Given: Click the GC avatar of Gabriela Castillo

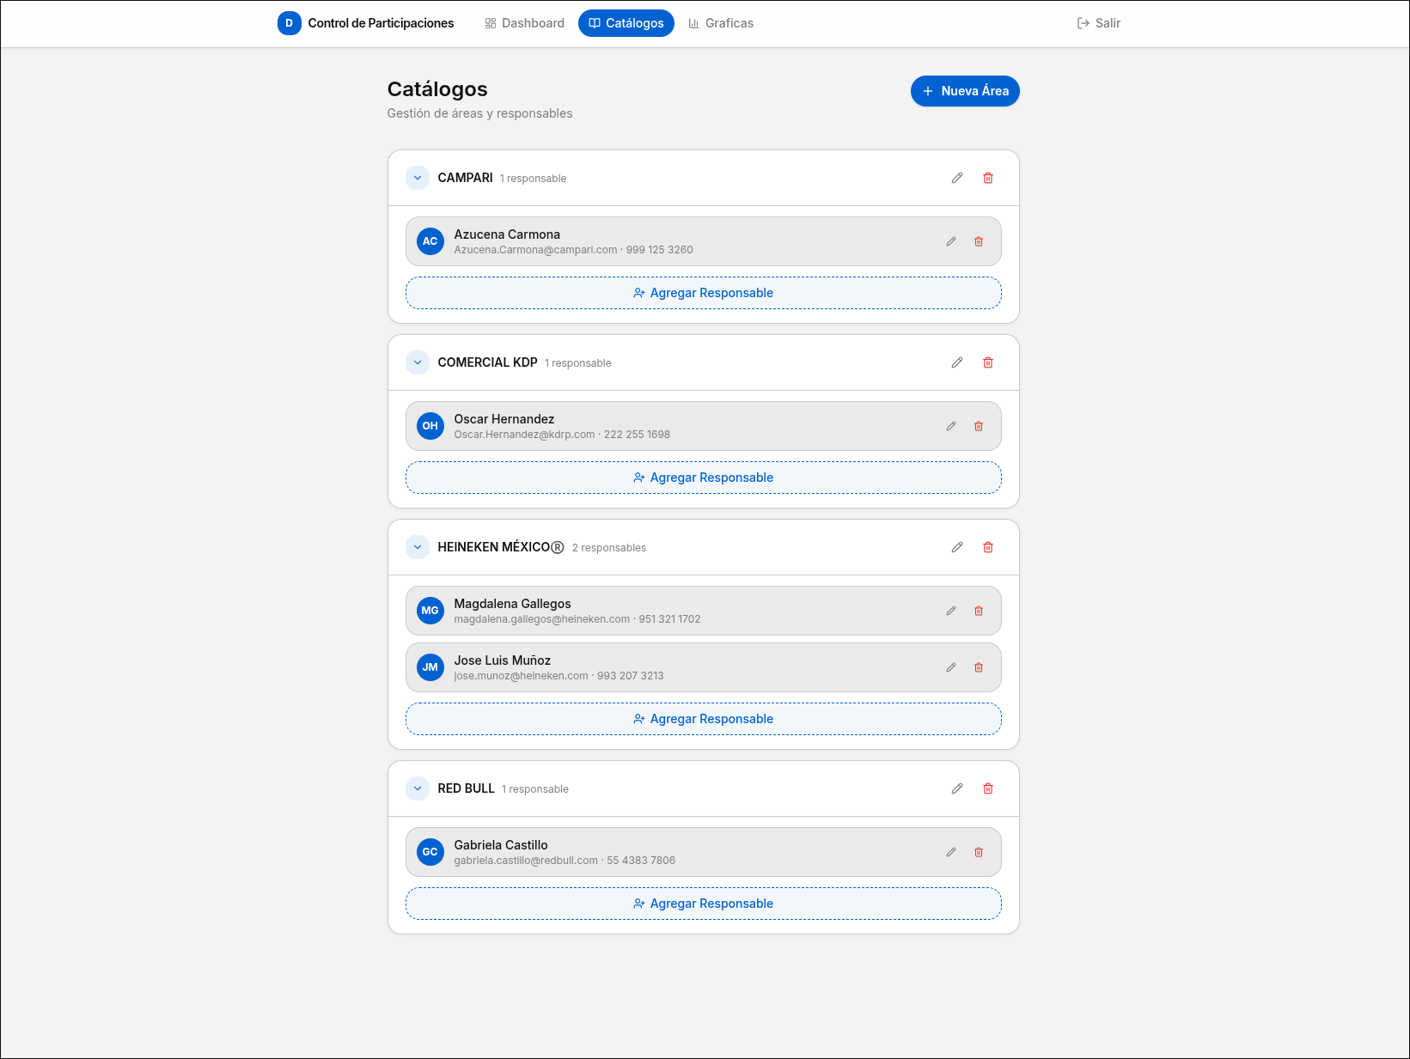Looking at the screenshot, I should tap(430, 852).
